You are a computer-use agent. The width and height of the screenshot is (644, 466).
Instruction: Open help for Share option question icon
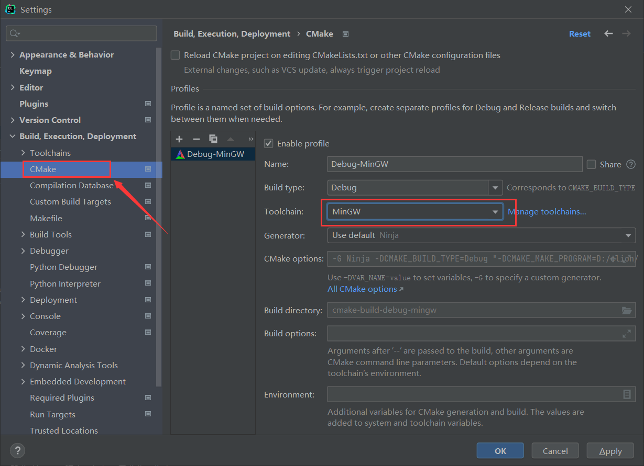coord(631,164)
